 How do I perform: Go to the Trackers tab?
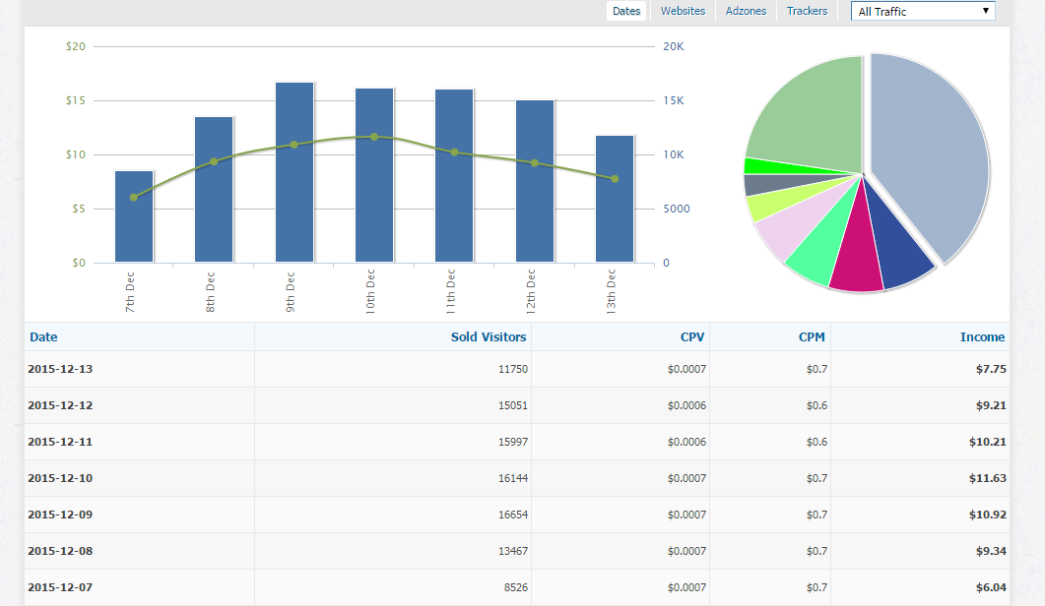807,11
